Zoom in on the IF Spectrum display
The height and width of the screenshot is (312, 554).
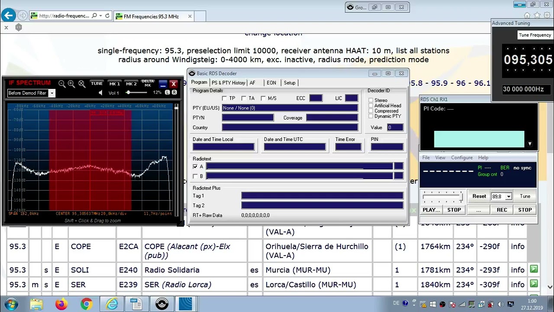click(72, 84)
